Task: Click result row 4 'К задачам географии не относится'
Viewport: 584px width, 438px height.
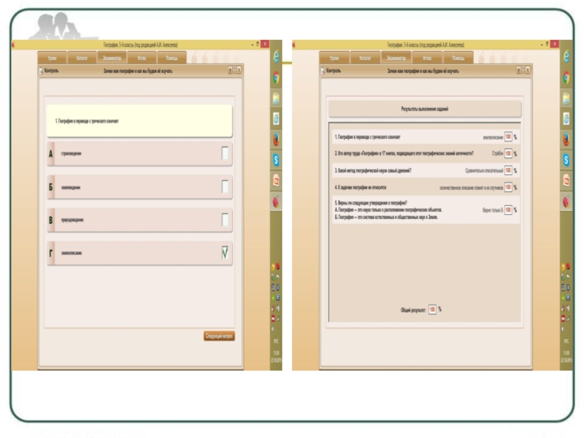Action: pyautogui.click(x=426, y=188)
